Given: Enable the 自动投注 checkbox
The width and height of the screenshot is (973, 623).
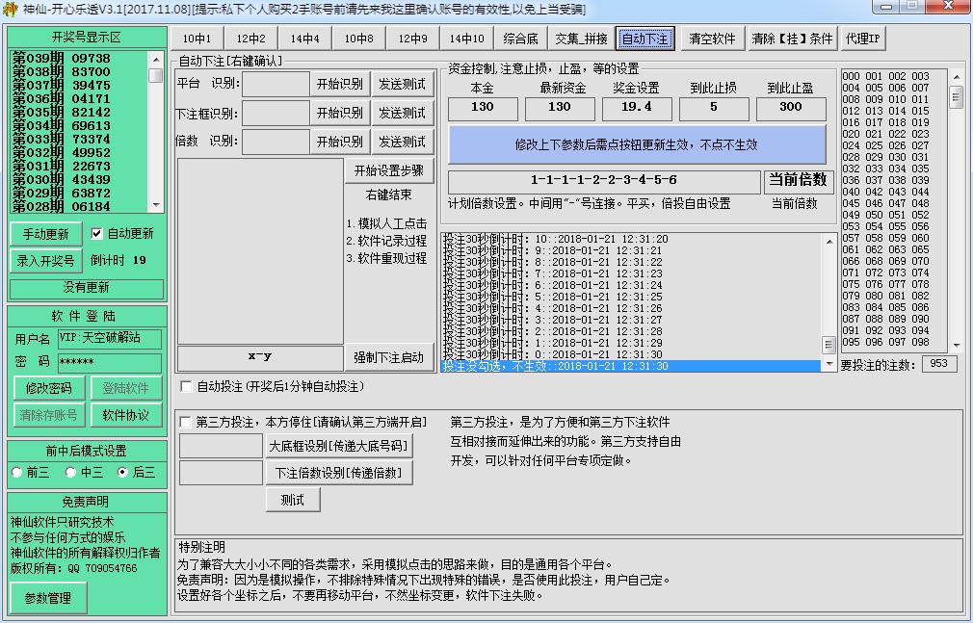Looking at the screenshot, I should 184,386.
